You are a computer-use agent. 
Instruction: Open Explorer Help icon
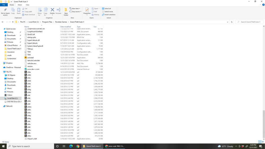click(263, 5)
